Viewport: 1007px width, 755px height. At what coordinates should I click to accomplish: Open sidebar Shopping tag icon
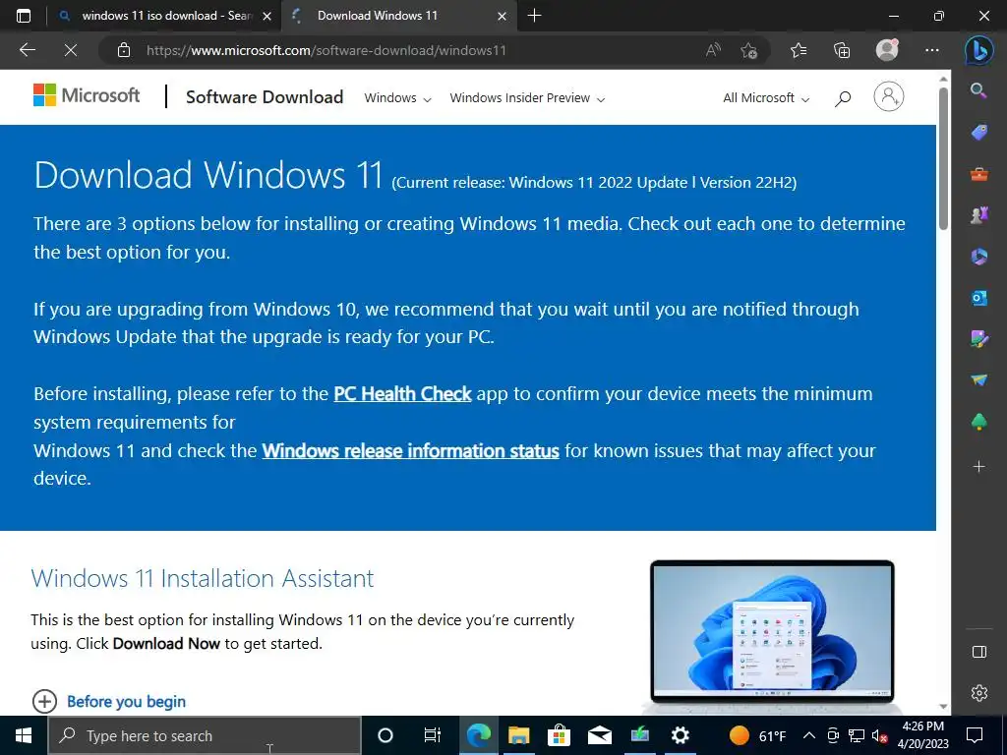(x=978, y=133)
